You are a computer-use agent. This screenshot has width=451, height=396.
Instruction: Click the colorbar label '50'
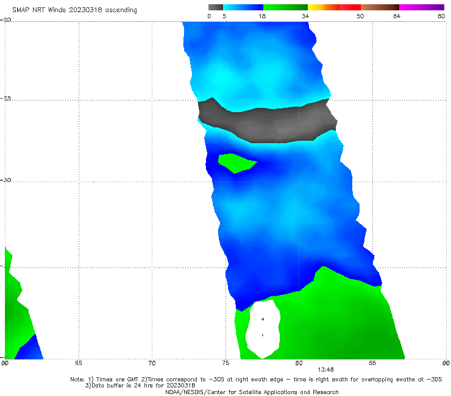coord(360,16)
